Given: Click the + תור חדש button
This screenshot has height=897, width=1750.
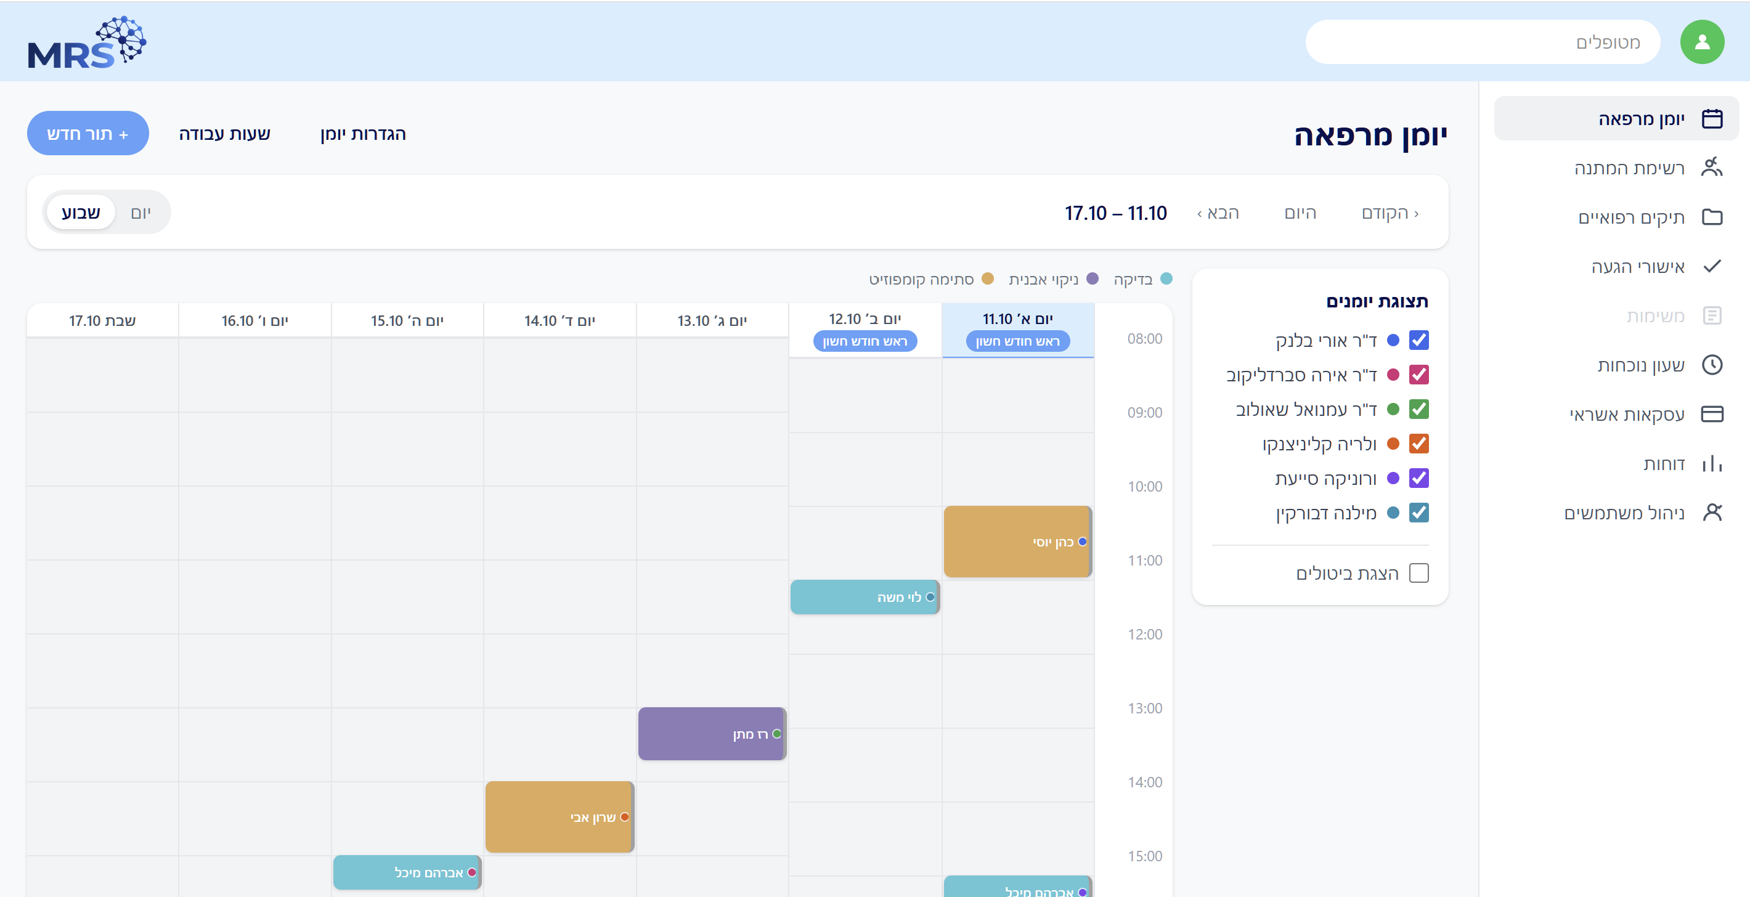Looking at the screenshot, I should (x=87, y=133).
